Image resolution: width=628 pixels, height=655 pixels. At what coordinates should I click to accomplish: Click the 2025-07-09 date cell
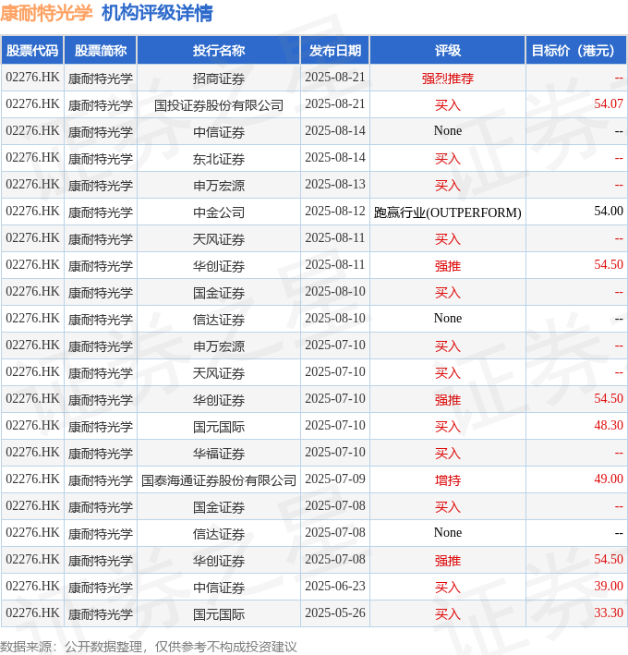pos(335,479)
